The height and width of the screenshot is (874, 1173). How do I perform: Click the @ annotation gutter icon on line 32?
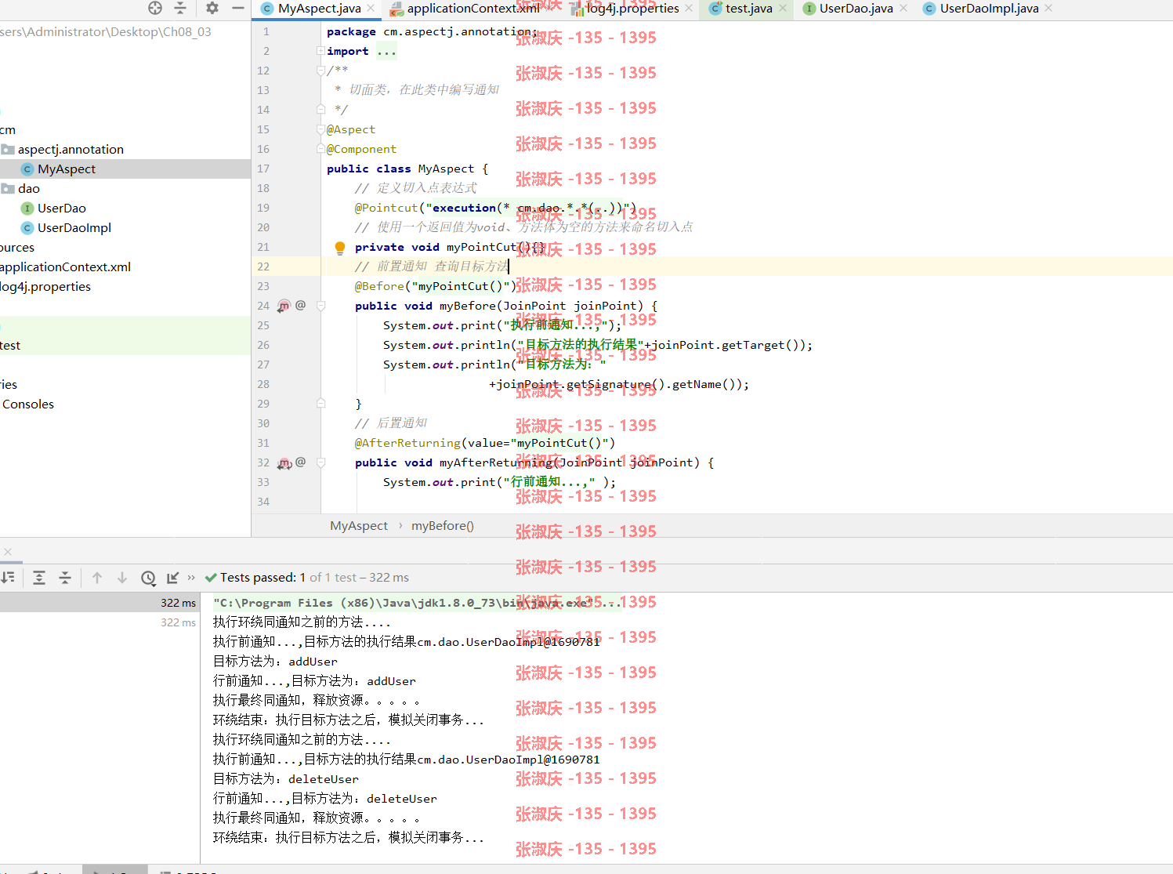pos(300,462)
